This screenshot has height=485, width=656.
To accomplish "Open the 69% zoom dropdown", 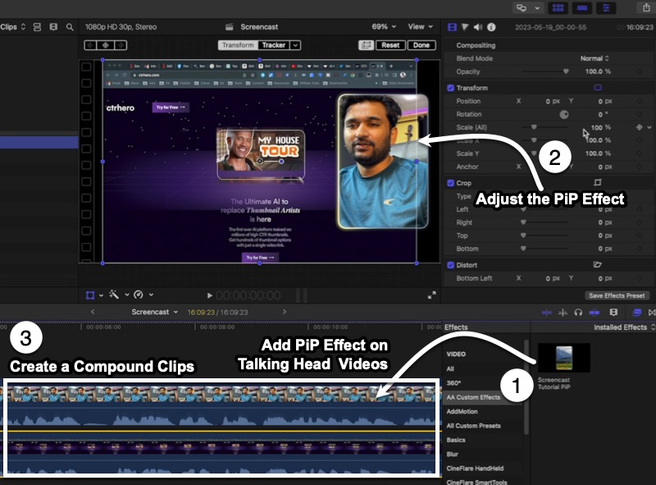I will tap(384, 27).
